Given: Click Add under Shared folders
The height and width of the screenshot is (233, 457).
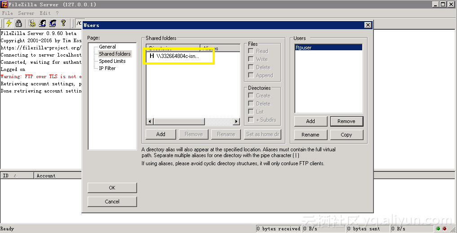Looking at the screenshot, I should point(160,134).
